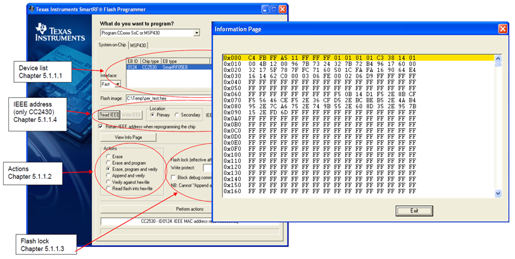The image size is (515, 259).
Task: Click the Information Page scrollbar up arrow
Action: click(498, 59)
